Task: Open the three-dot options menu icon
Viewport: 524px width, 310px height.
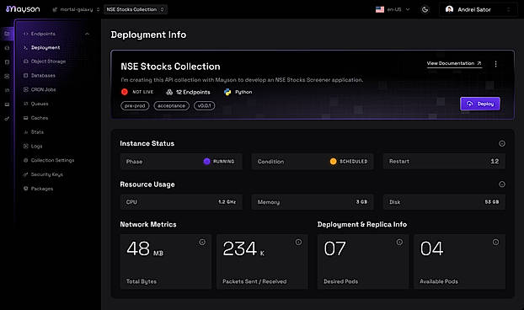Action: pyautogui.click(x=495, y=64)
